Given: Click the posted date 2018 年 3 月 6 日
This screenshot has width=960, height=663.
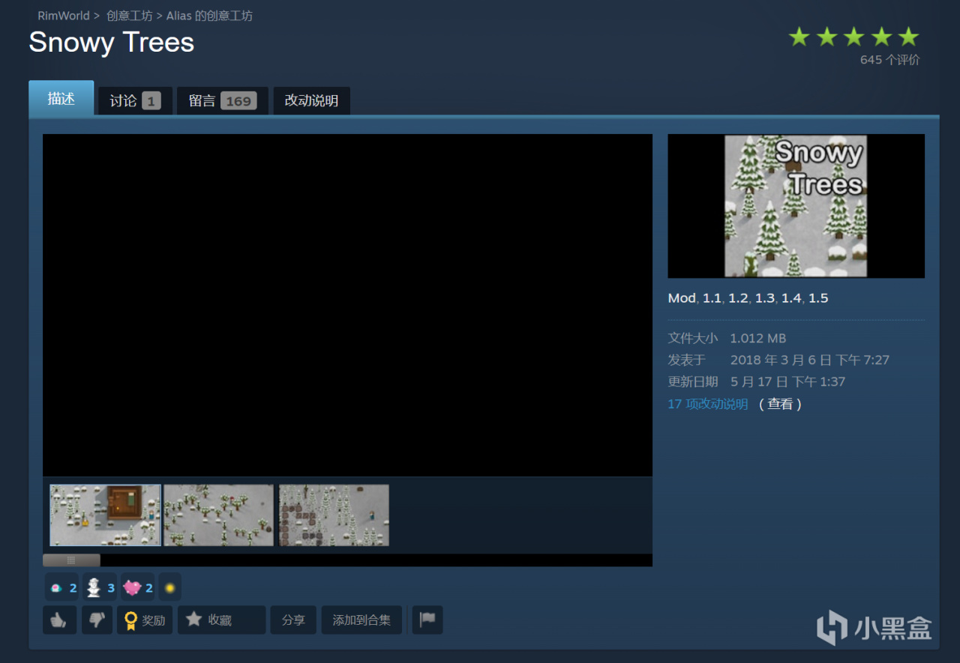Looking at the screenshot, I should coord(810,360).
